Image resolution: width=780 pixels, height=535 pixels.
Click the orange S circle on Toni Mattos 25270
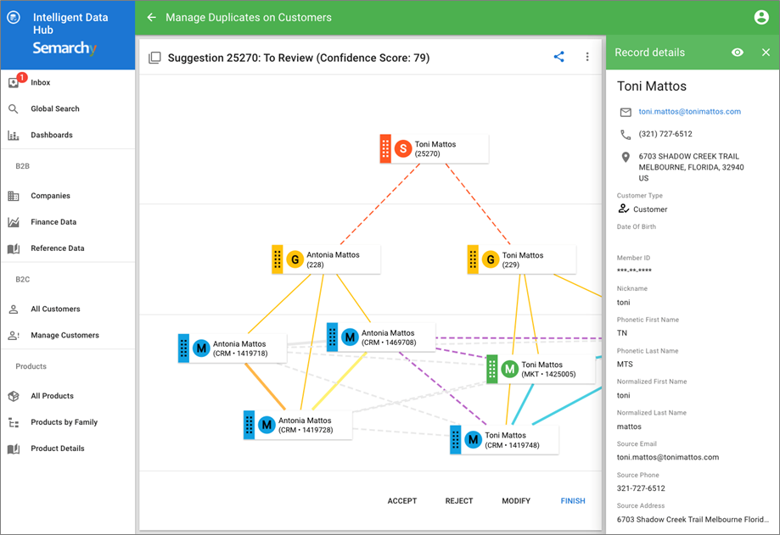[403, 148]
